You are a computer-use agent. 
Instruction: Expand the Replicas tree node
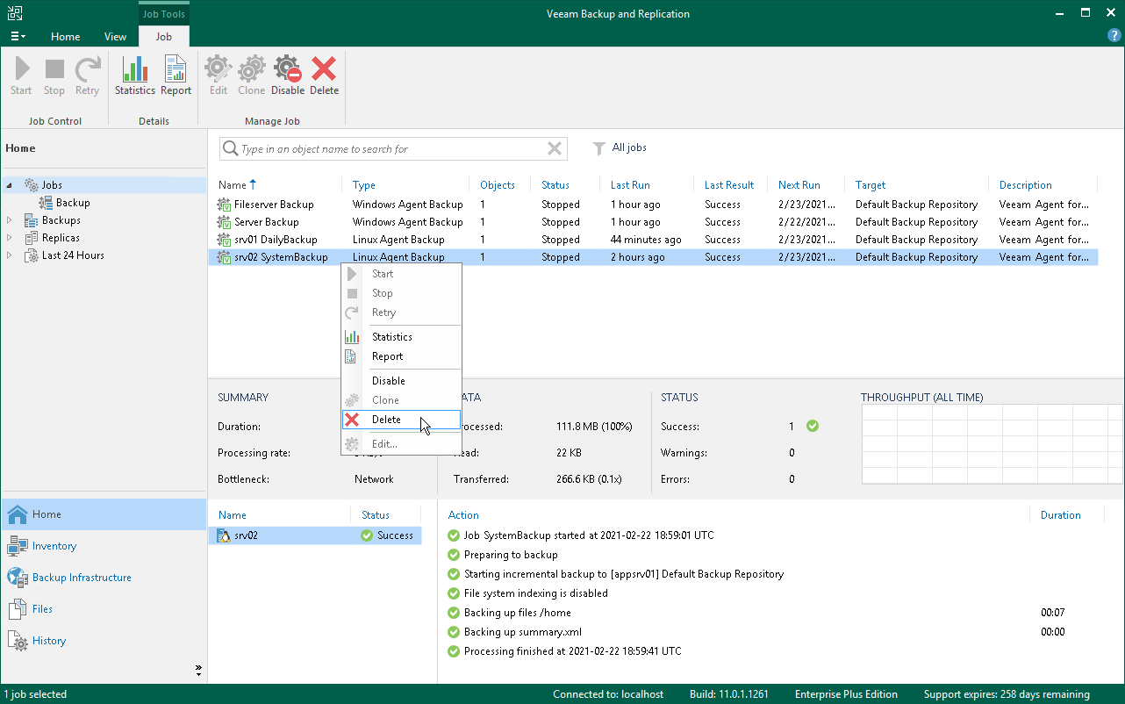coord(10,238)
